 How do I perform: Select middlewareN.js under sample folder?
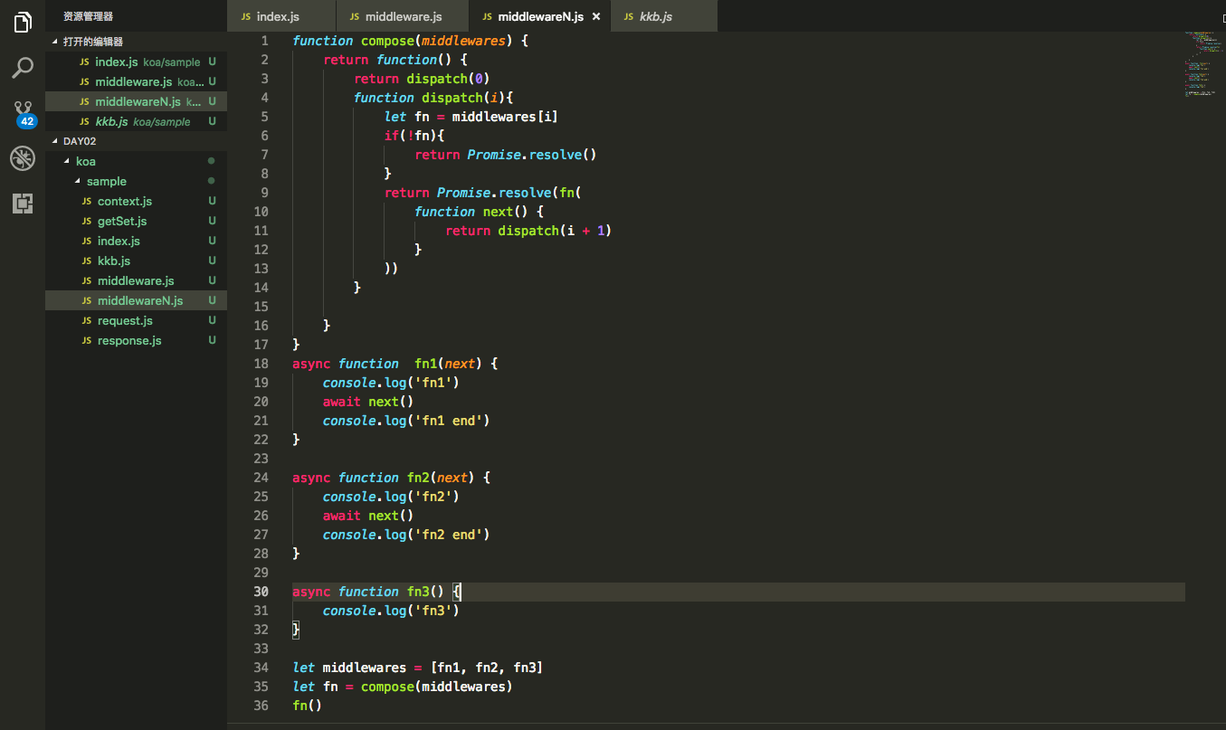136,300
